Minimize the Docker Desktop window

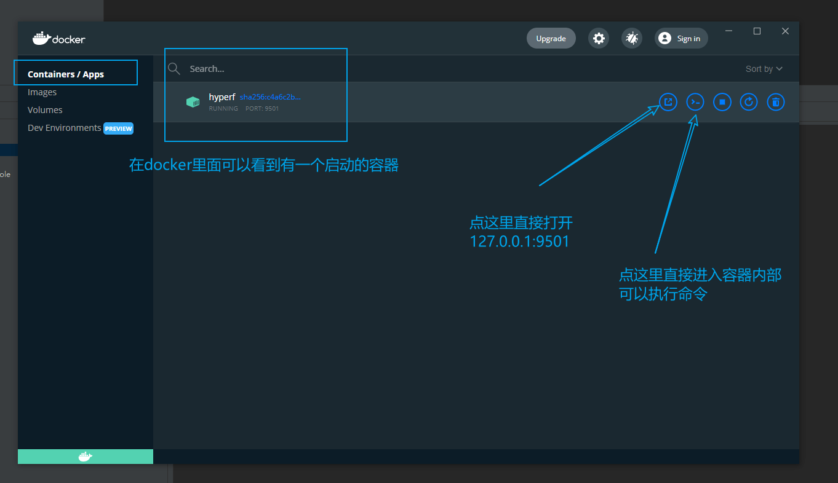tap(729, 31)
